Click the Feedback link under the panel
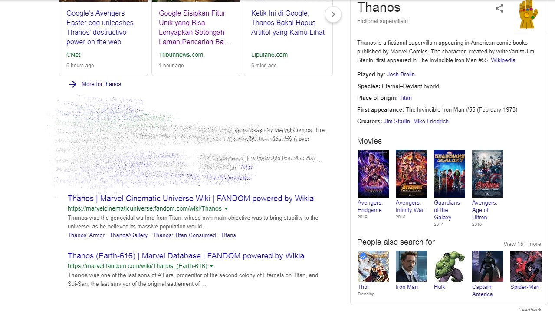Image resolution: width=555 pixels, height=311 pixels. 530,309
